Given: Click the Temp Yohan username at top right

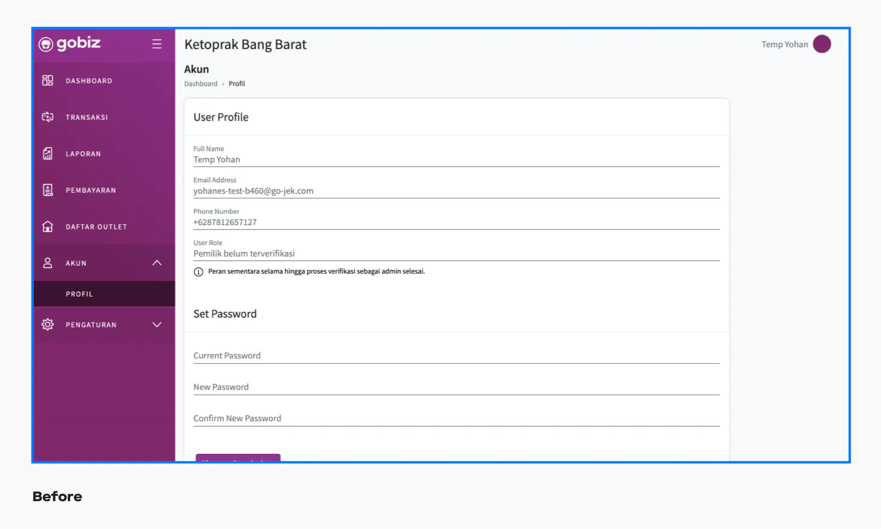Looking at the screenshot, I should click(x=784, y=45).
